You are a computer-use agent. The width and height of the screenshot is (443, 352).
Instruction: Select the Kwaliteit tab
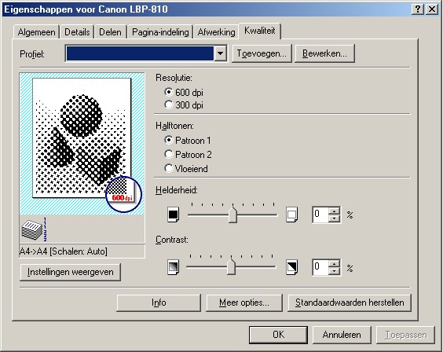[260, 31]
